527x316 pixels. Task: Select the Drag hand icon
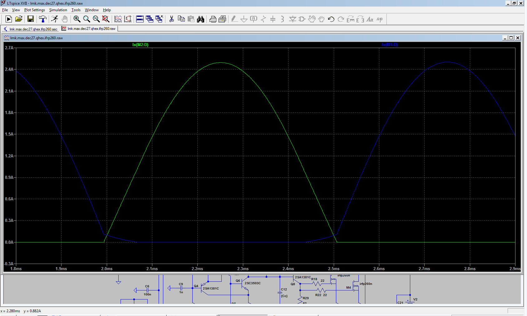pos(322,19)
